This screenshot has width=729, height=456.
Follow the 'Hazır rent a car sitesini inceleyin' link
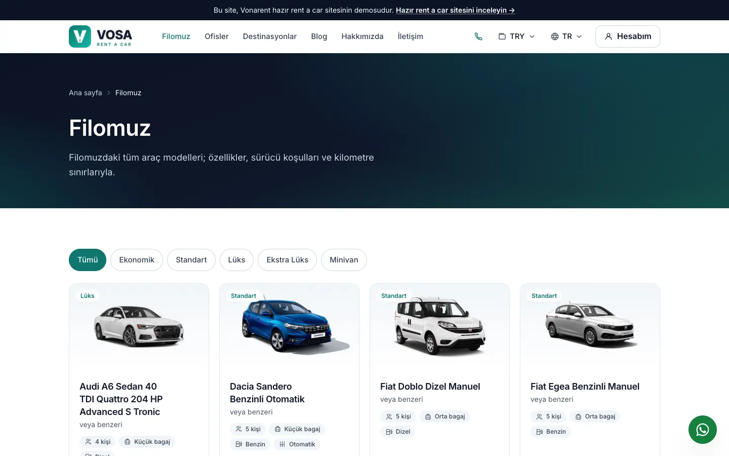pyautogui.click(x=455, y=10)
